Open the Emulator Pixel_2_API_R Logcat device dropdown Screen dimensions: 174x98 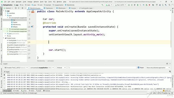(16, 68)
